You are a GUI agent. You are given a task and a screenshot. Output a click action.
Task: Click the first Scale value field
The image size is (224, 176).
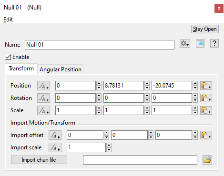[x=75, y=110]
